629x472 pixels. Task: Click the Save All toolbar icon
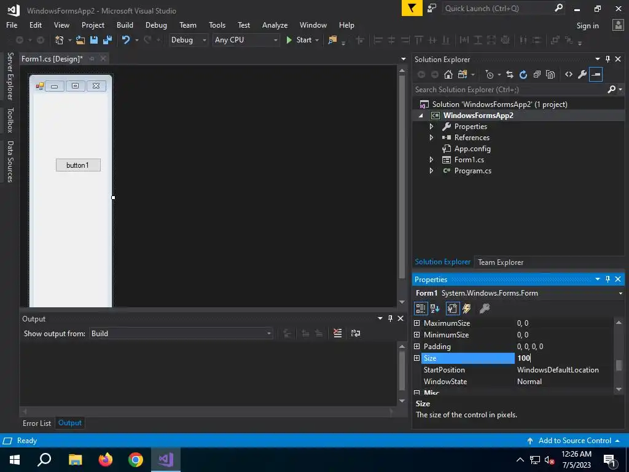coord(107,40)
